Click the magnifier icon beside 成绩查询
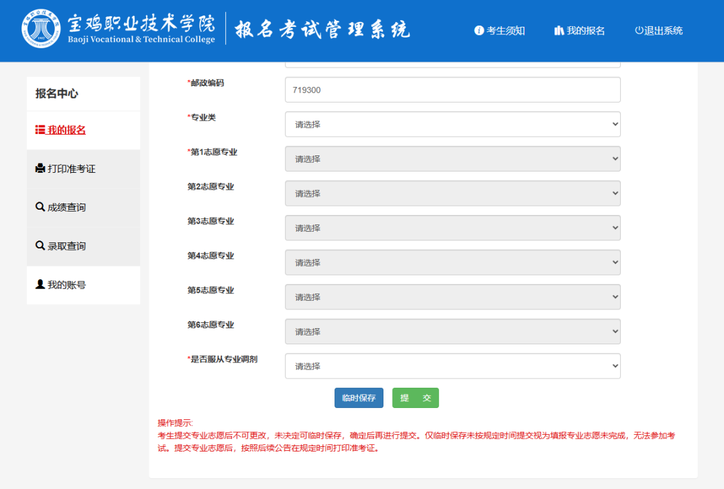 click(40, 207)
